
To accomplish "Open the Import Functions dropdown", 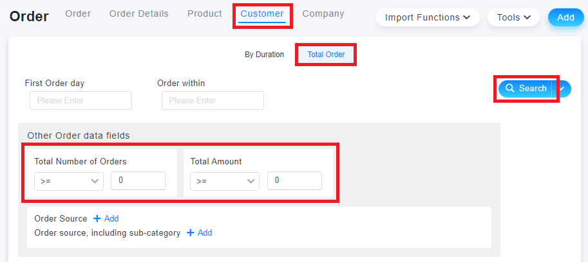I will (428, 17).
